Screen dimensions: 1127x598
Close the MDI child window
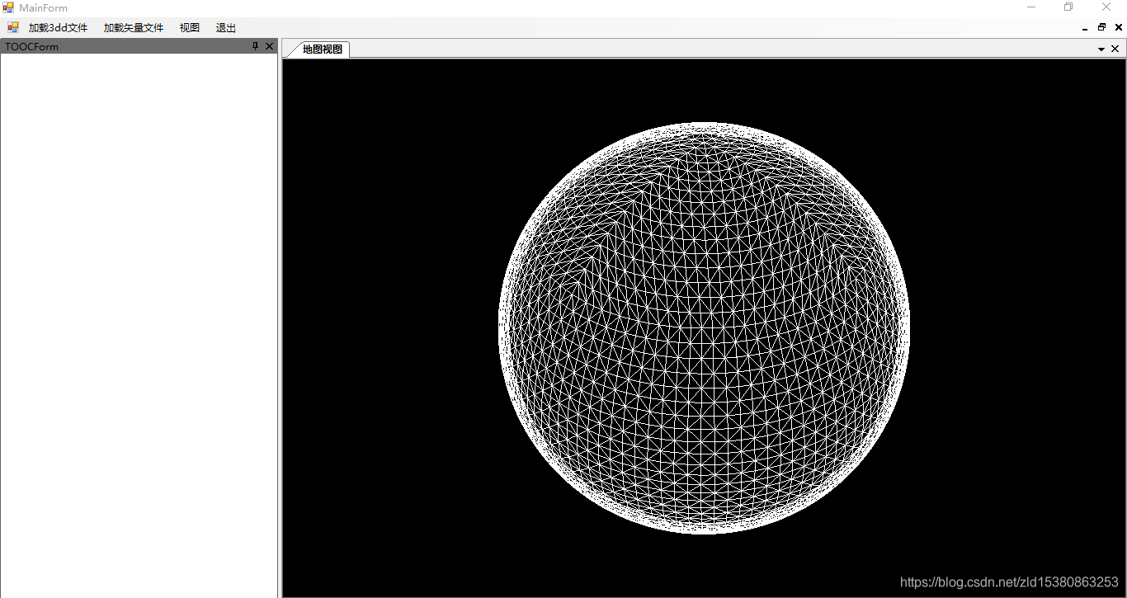coord(1119,27)
